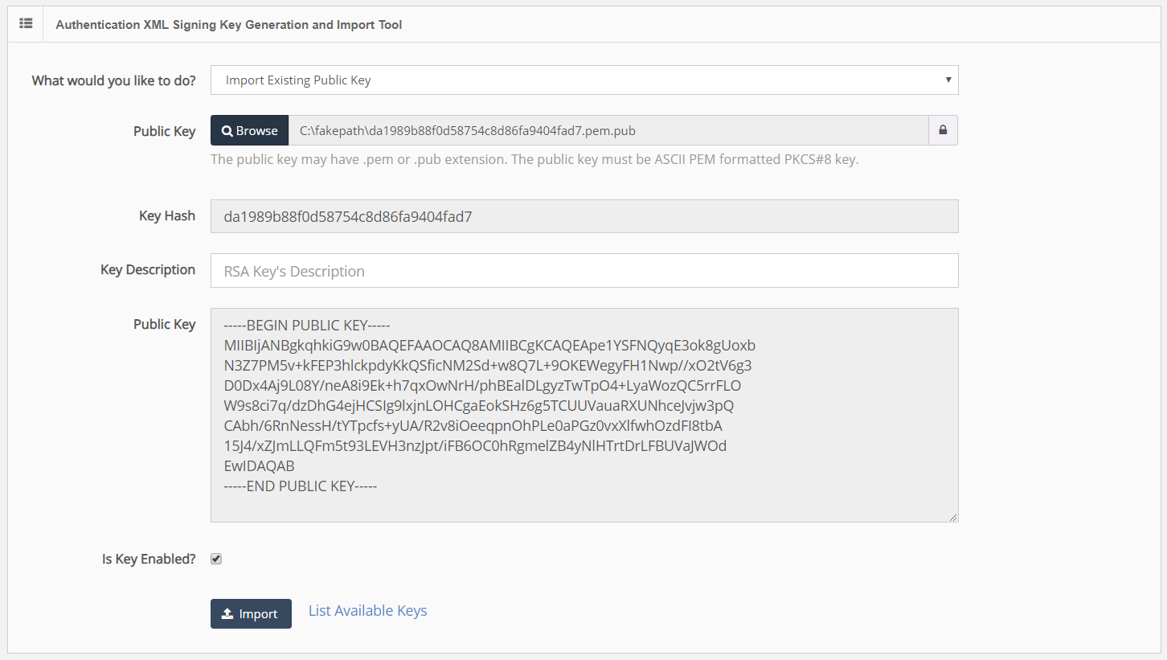Click the "Key Description" label
Viewport: 1167px width, 660px height.
[x=148, y=269]
